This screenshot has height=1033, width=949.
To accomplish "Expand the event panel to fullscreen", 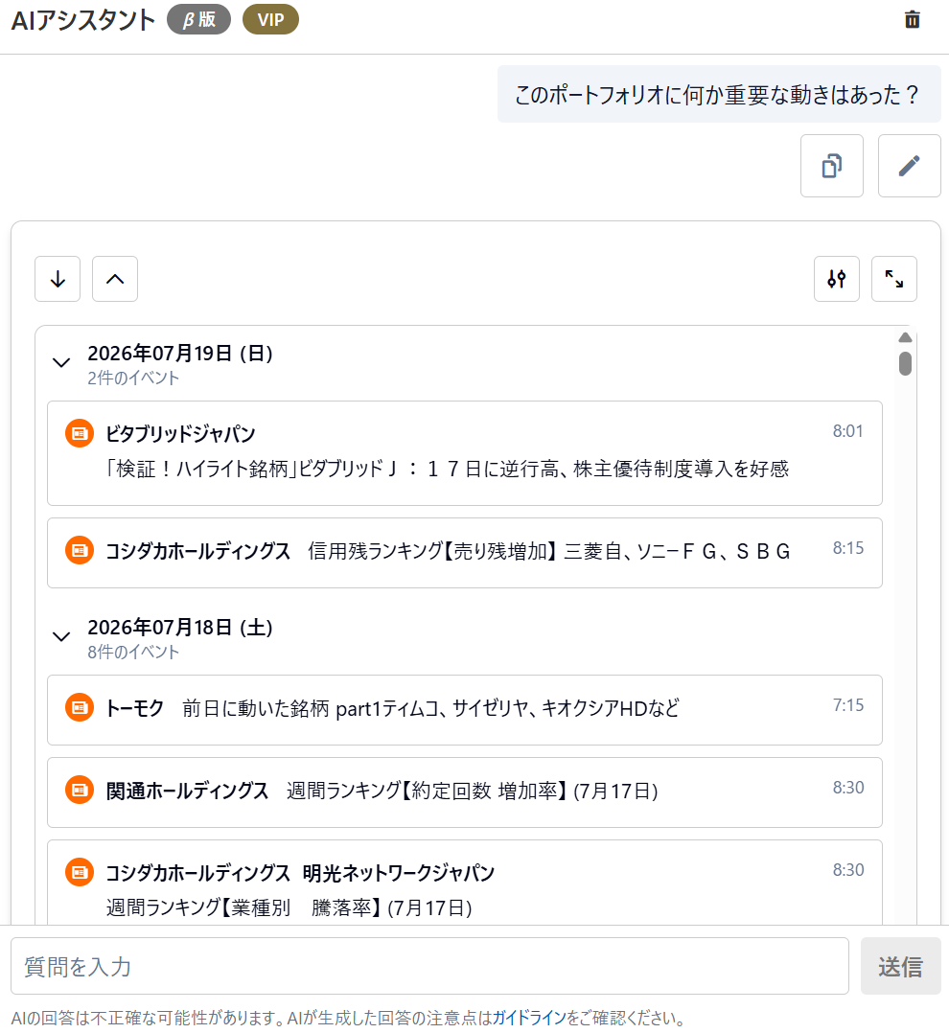I will coord(894,279).
